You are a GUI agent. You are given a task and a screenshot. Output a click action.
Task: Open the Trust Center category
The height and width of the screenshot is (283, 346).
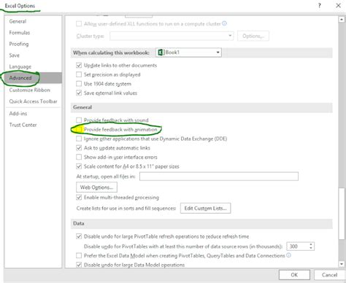pos(23,125)
